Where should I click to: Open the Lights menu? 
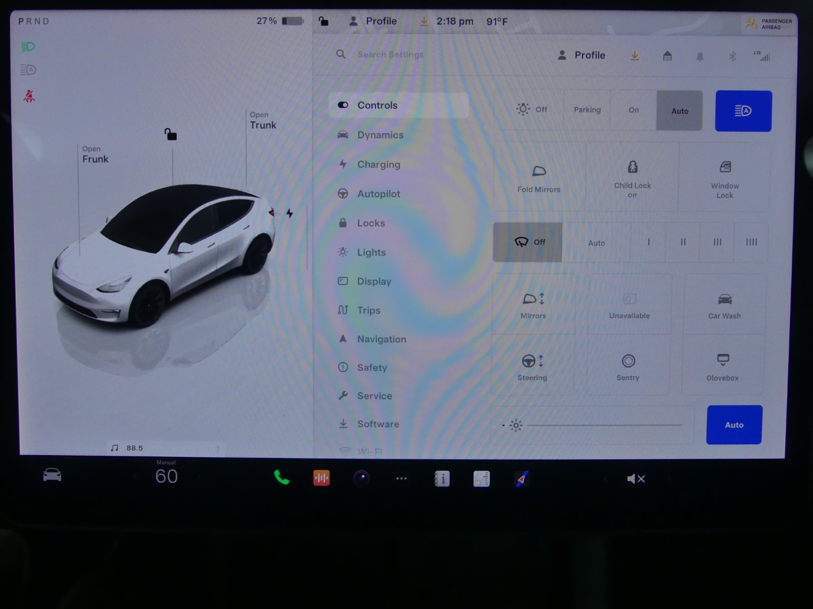pos(361,252)
